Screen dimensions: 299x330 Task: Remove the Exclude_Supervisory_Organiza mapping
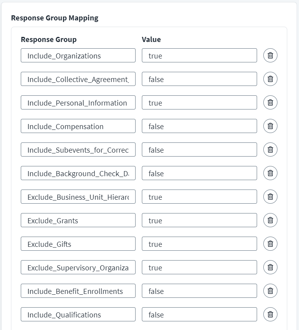point(270,267)
